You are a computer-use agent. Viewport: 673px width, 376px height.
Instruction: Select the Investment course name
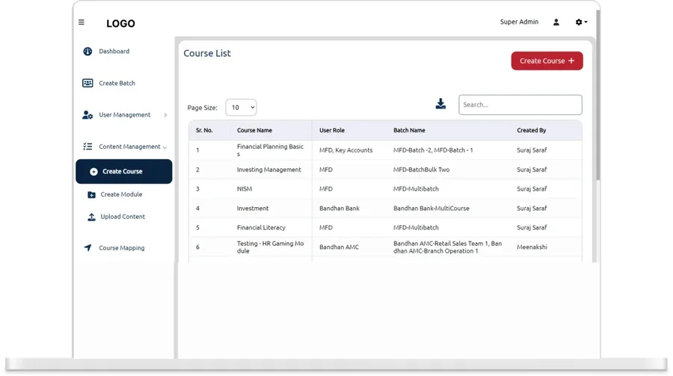point(253,209)
